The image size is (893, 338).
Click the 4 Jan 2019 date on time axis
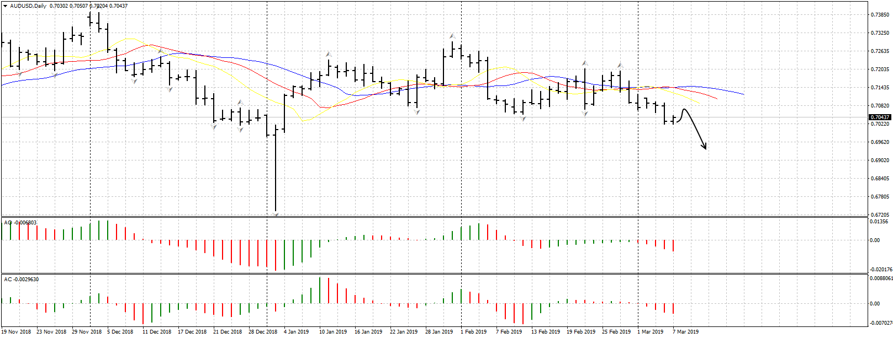[x=296, y=332]
